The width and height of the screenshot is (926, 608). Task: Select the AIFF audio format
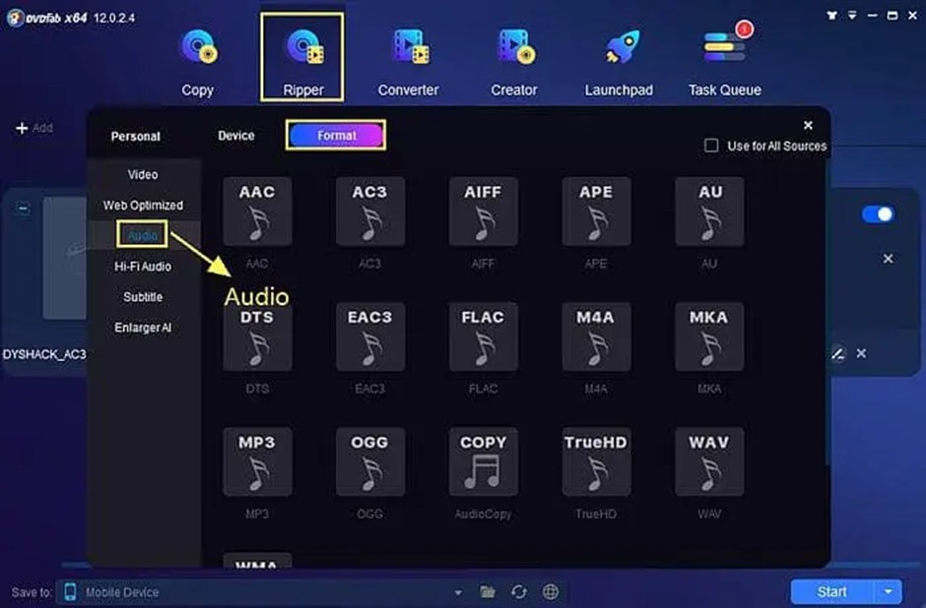(x=483, y=212)
